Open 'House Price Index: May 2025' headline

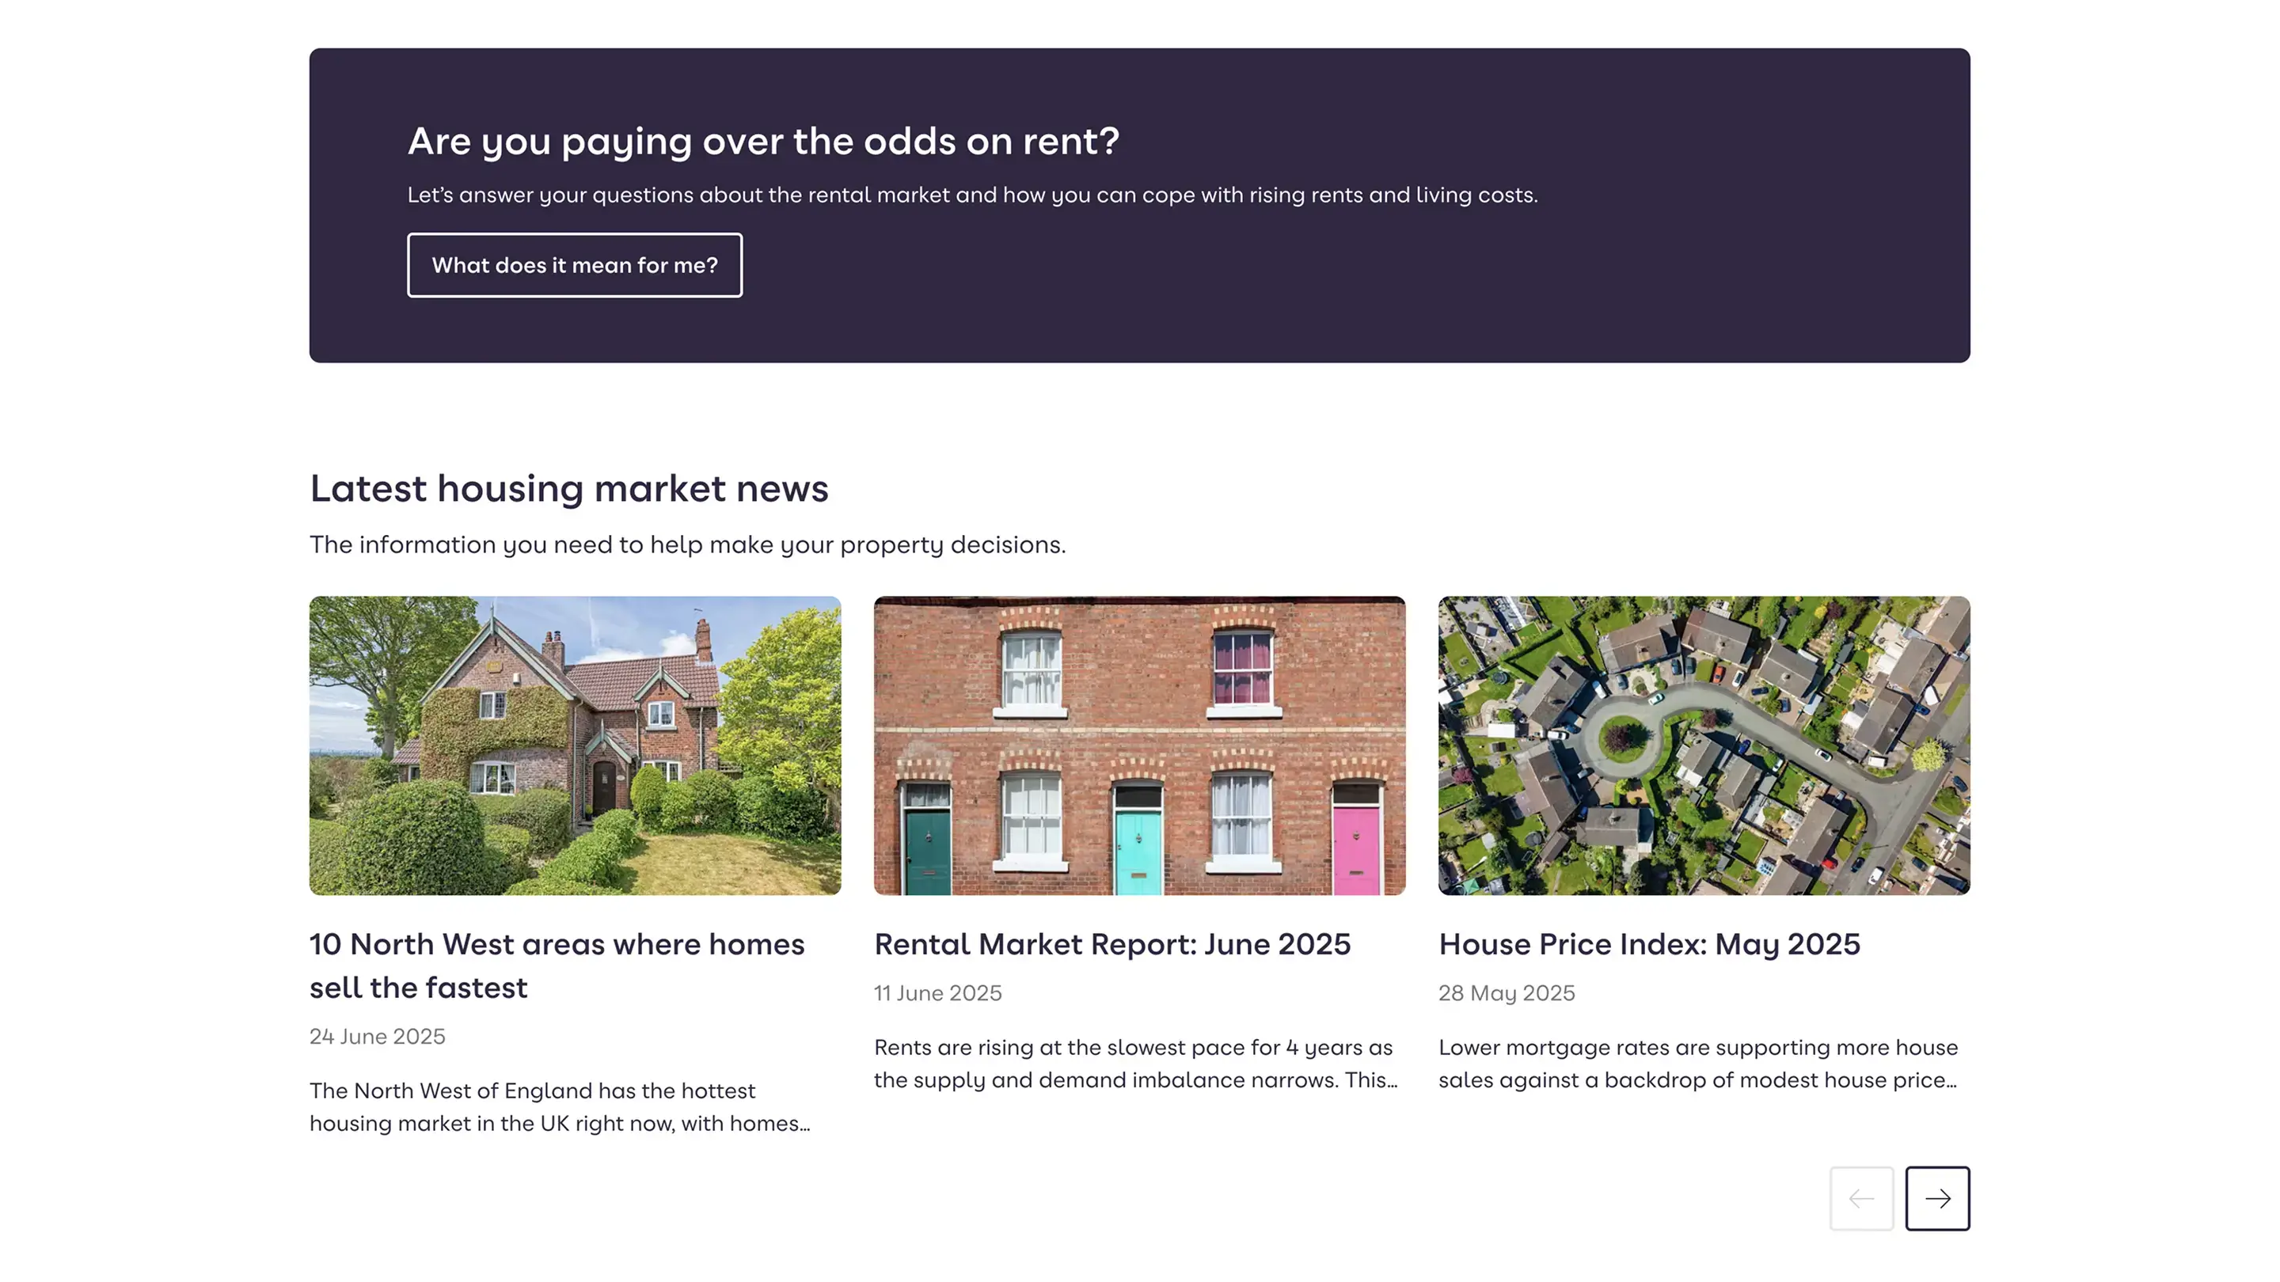pos(1649,944)
